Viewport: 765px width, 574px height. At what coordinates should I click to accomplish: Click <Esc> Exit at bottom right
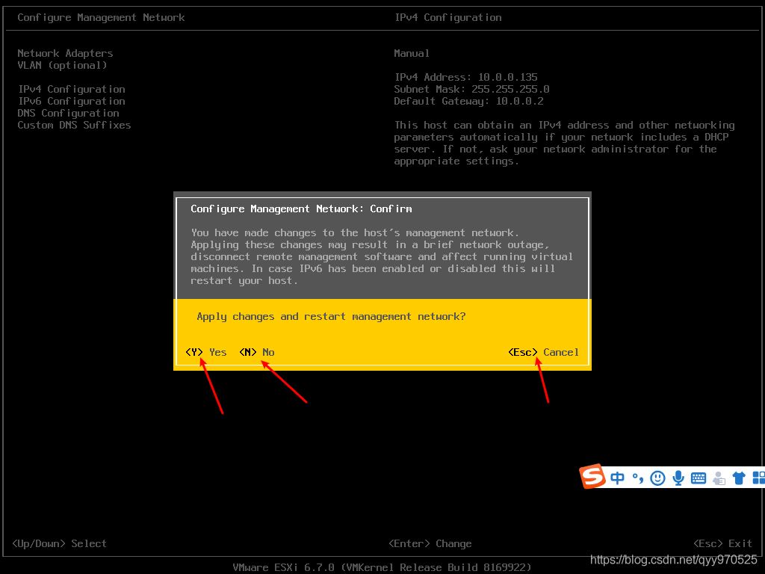(x=722, y=544)
